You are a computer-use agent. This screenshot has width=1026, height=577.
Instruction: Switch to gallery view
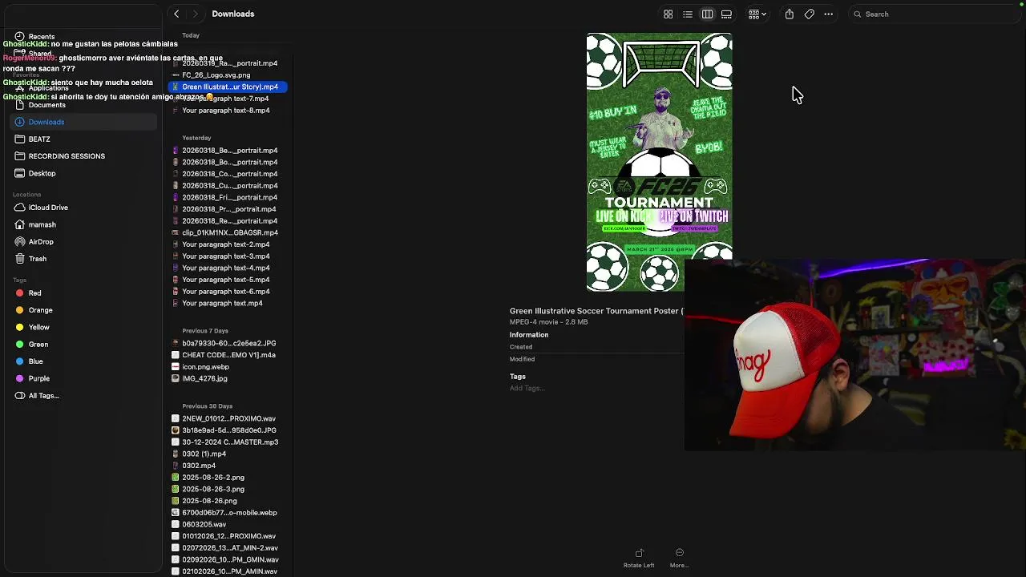tap(726, 14)
